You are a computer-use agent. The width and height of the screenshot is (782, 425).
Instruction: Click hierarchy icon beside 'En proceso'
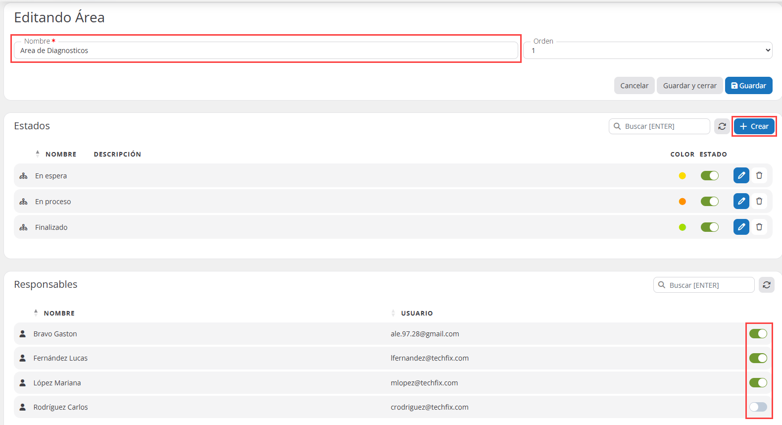point(23,202)
